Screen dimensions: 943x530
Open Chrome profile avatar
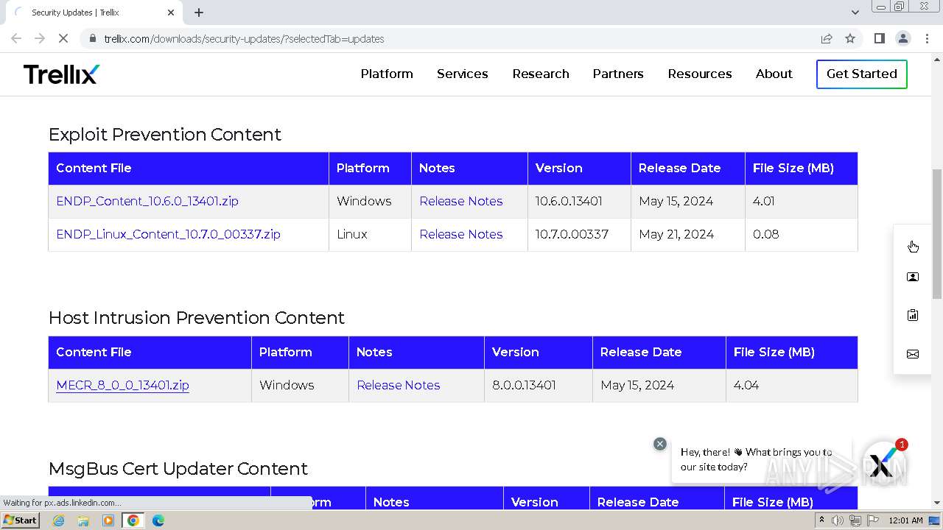(902, 38)
